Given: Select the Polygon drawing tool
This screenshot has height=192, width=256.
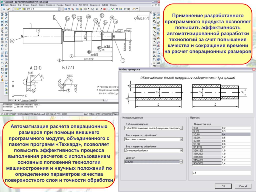Looking at the screenshot, I should [6, 45].
